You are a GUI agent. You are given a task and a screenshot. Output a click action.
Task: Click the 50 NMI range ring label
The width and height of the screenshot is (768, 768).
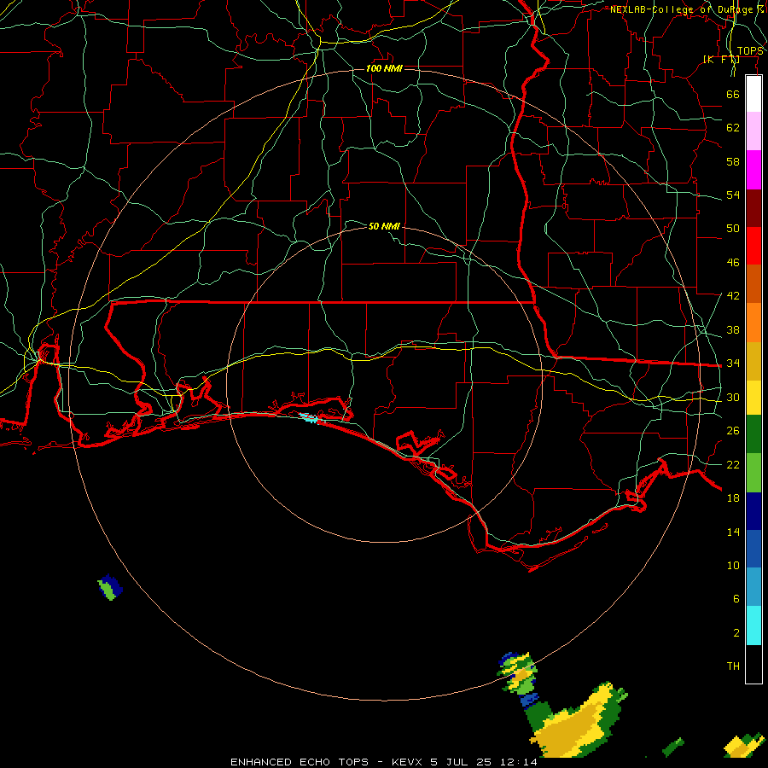tap(384, 226)
